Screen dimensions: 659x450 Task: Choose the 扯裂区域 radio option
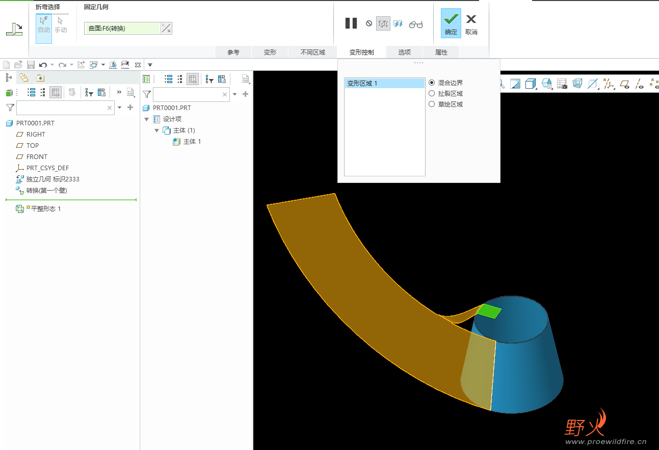[432, 93]
